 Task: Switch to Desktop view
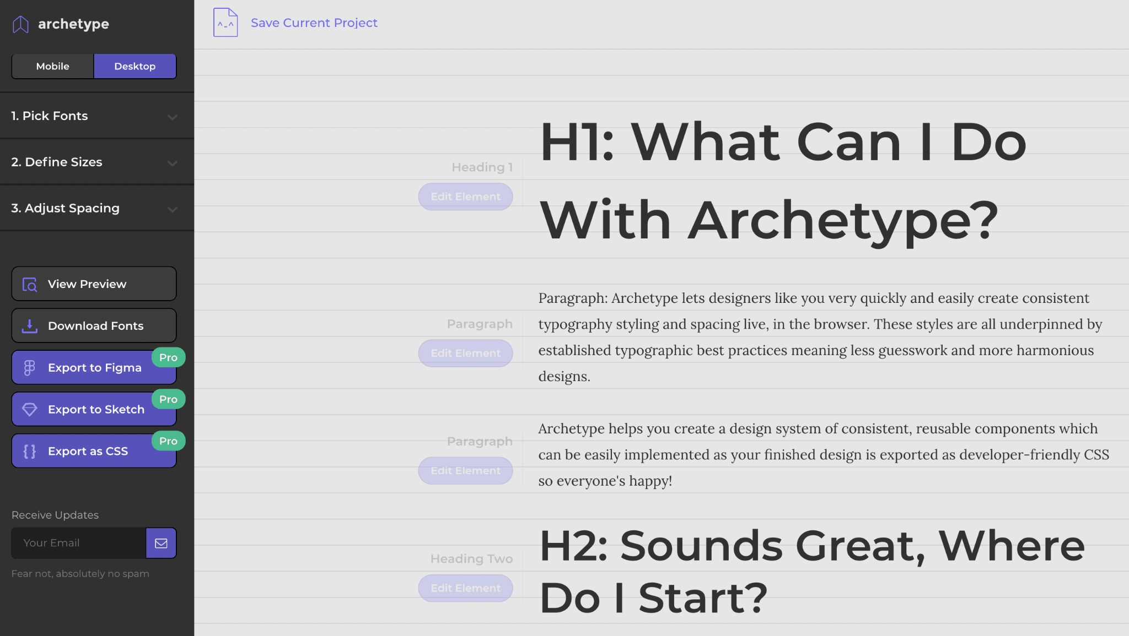pos(135,66)
